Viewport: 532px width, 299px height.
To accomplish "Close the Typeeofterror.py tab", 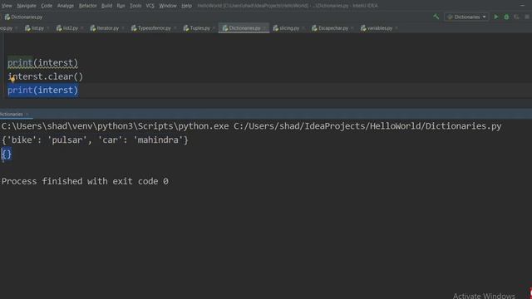I will coord(175,28).
